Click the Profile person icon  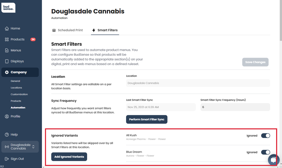click(7, 117)
